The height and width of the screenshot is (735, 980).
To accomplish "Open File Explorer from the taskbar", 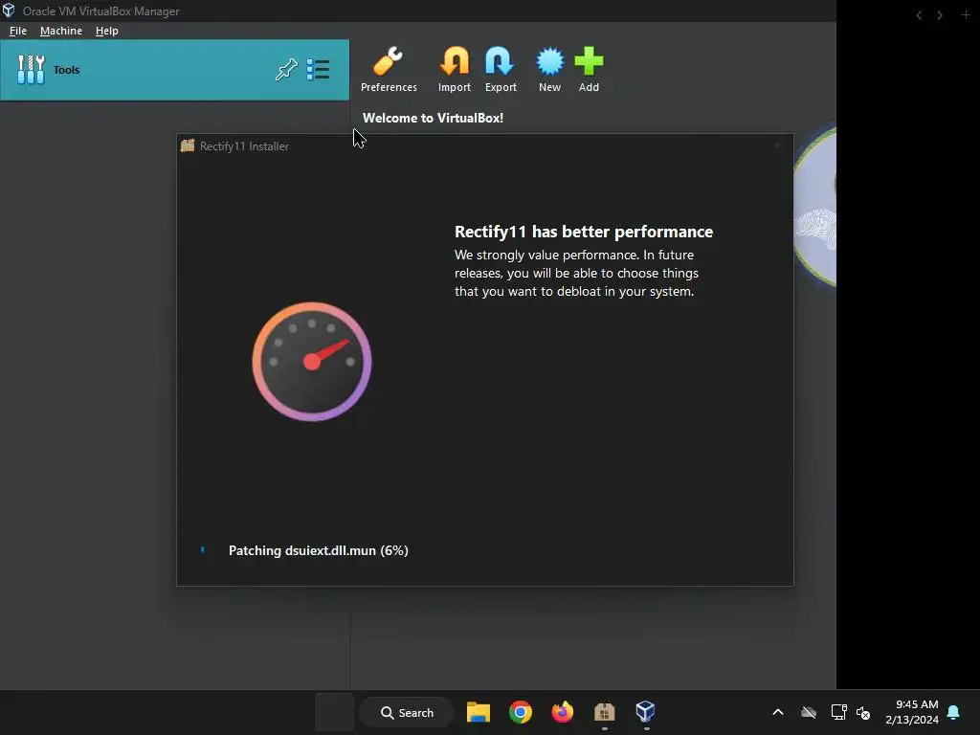I will (479, 712).
